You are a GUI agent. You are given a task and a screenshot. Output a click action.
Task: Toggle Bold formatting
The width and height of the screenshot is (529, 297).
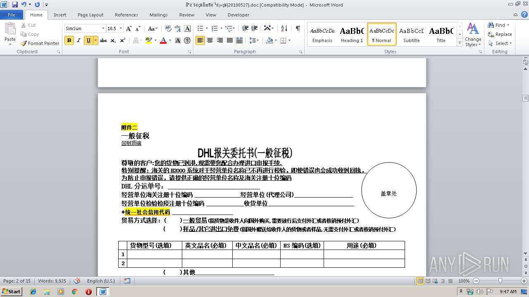click(x=69, y=40)
